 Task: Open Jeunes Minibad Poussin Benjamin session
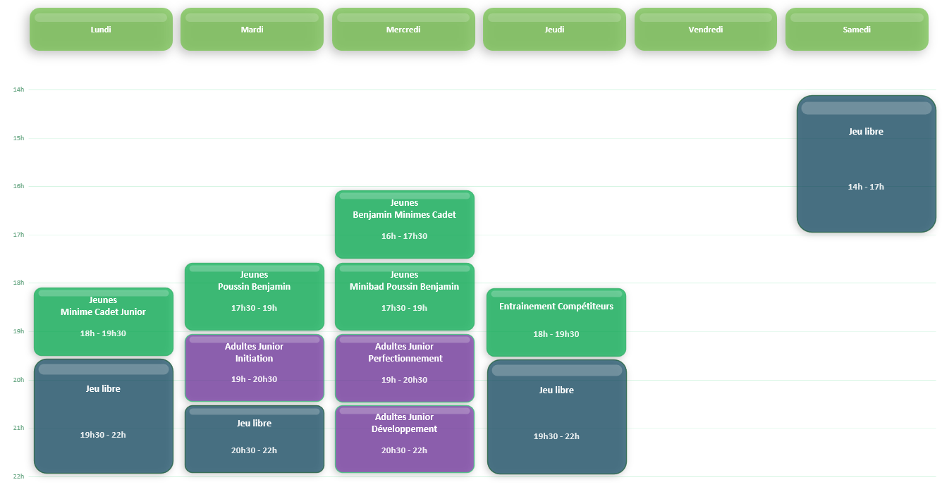pos(405,297)
